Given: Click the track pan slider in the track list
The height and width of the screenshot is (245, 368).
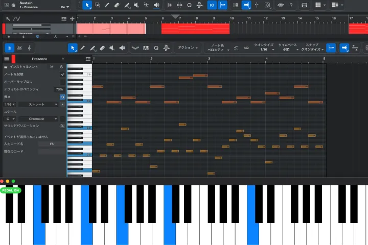Looking at the screenshot, I should tap(32, 29).
